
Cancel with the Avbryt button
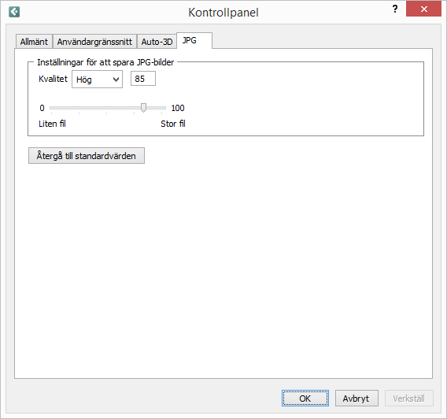[x=356, y=399]
